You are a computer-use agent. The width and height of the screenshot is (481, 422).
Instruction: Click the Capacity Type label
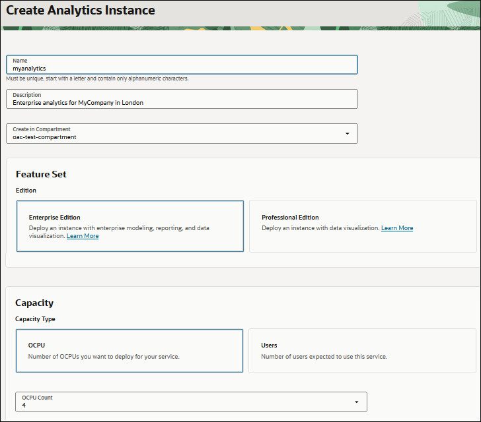point(36,319)
